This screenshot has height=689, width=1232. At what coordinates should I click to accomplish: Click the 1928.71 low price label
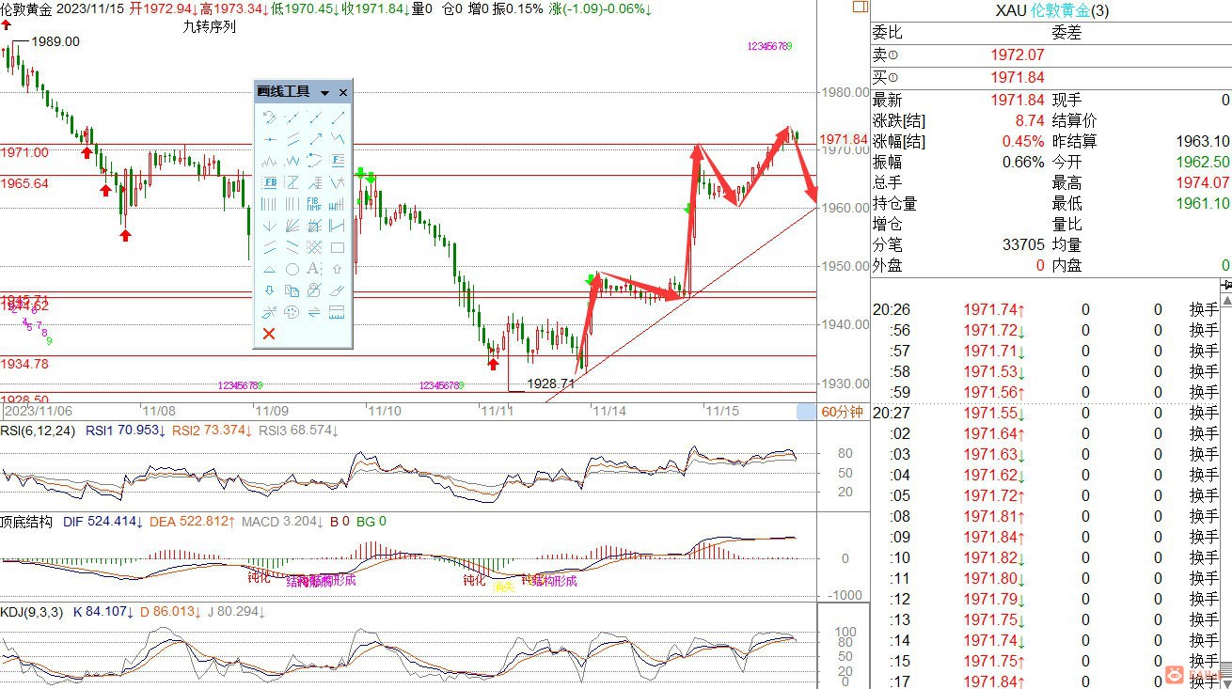[550, 384]
